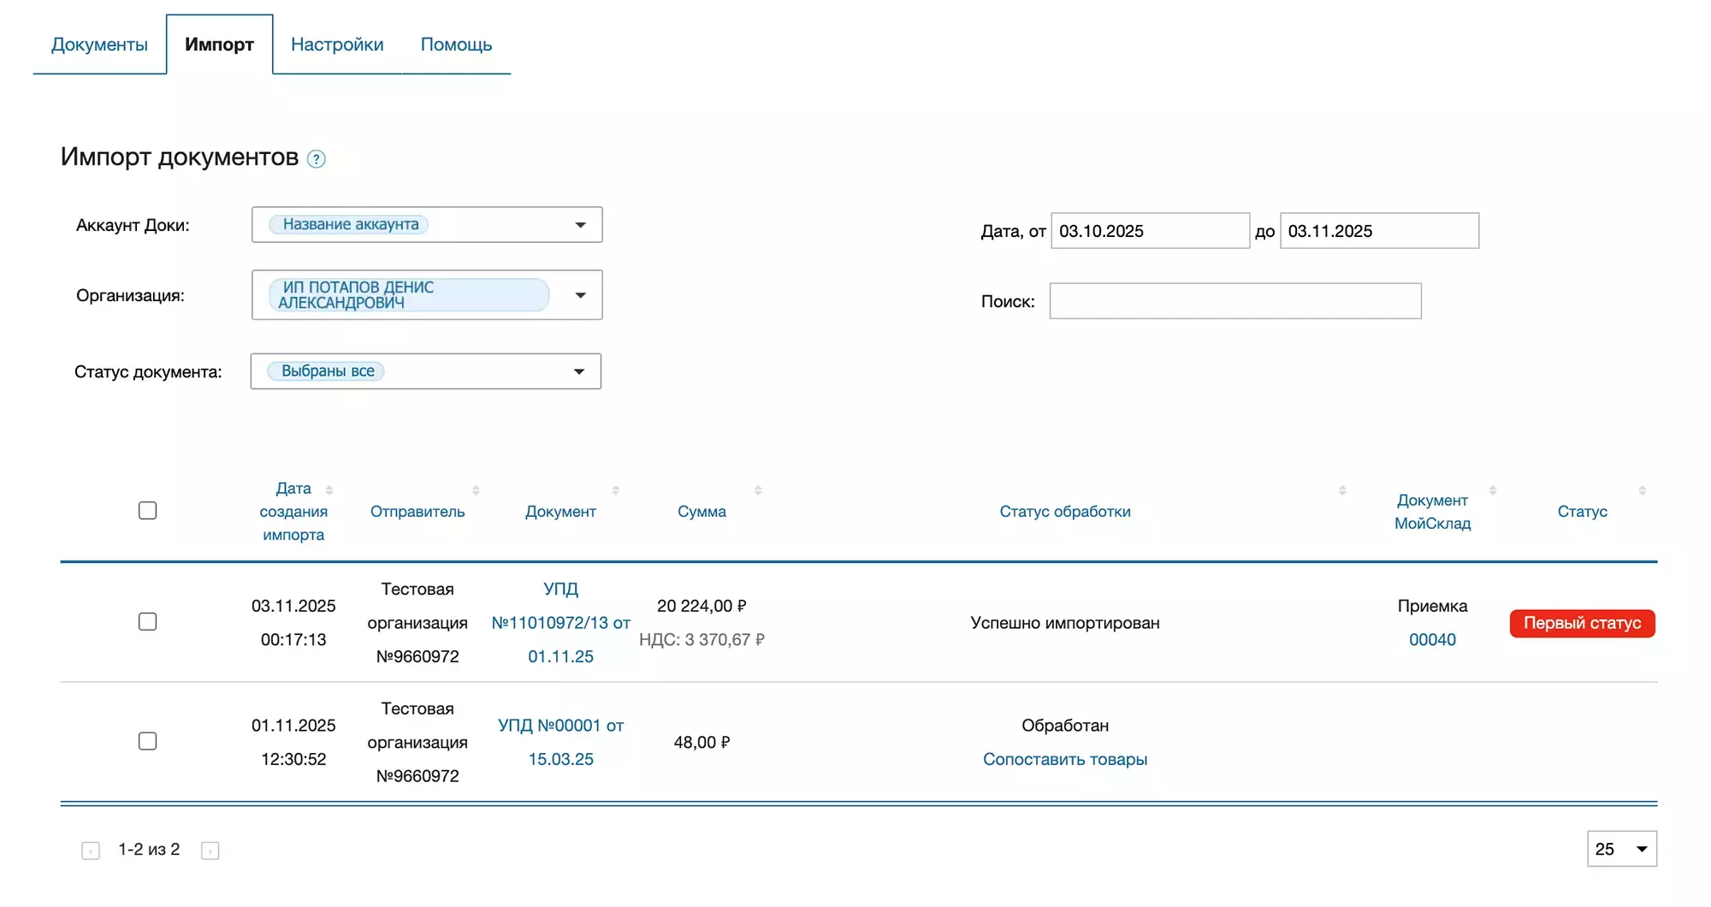The height and width of the screenshot is (907, 1711).
Task: Click the Поиск search input field
Action: click(x=1234, y=301)
